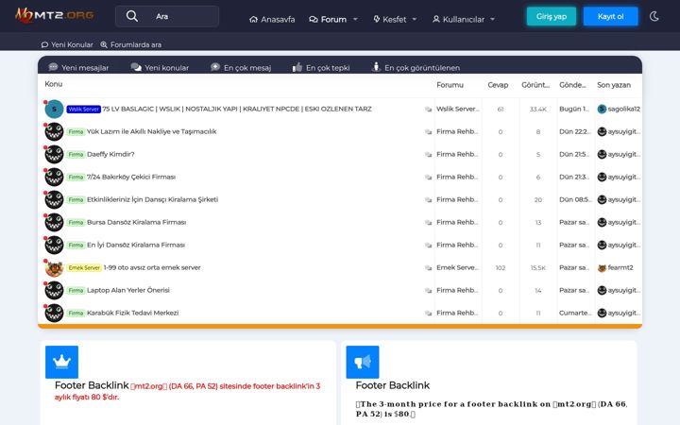This screenshot has width=680, height=425.
Task: Expand the Kullanıcılar dropdown arrow
Action: click(x=492, y=20)
